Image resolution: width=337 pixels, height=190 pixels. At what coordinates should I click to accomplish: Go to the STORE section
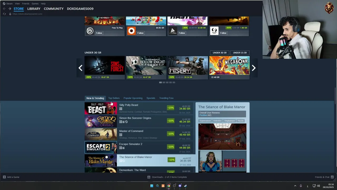pyautogui.click(x=19, y=9)
